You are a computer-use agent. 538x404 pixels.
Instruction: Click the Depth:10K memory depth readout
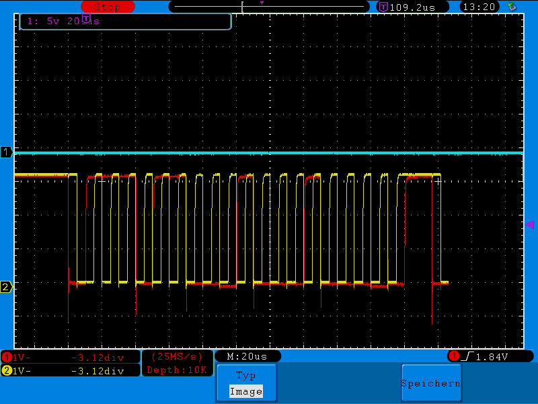click(177, 370)
